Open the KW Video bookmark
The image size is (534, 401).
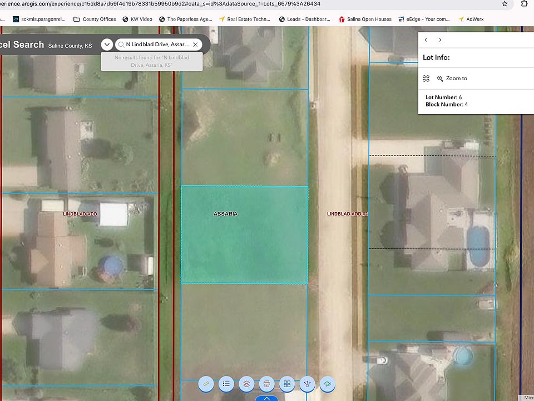coord(137,19)
